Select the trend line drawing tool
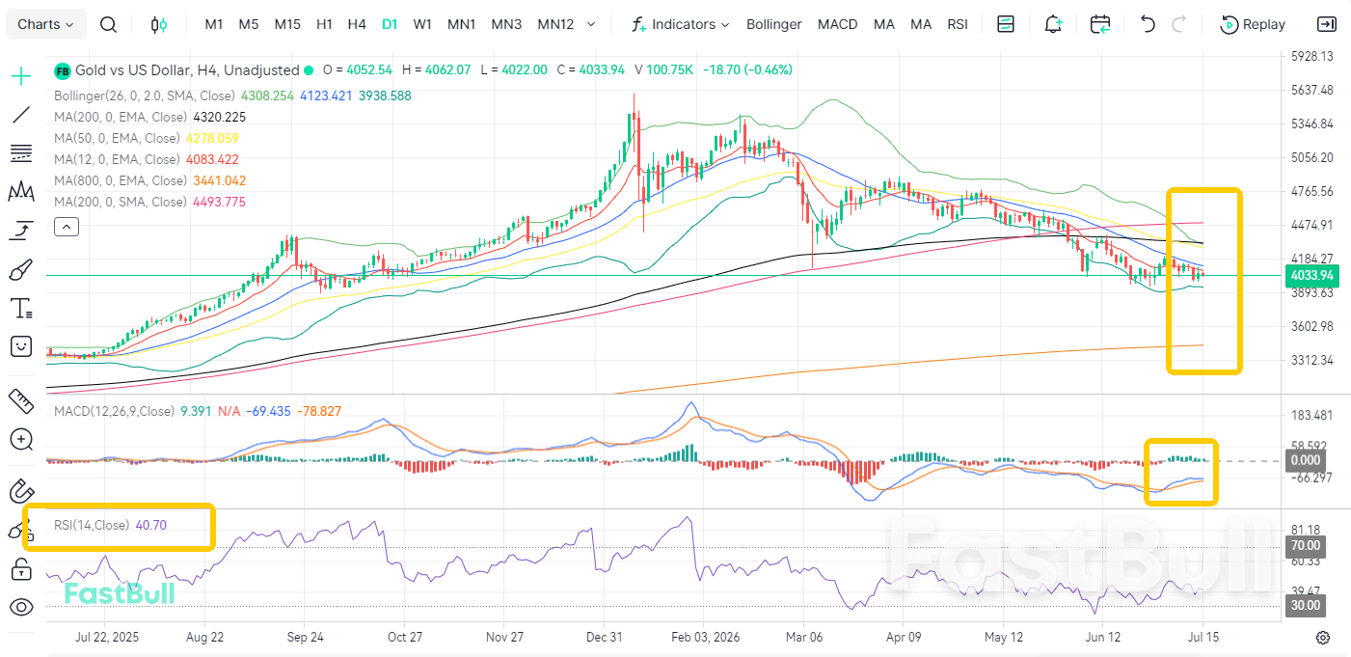This screenshot has width=1351, height=657. click(x=21, y=116)
